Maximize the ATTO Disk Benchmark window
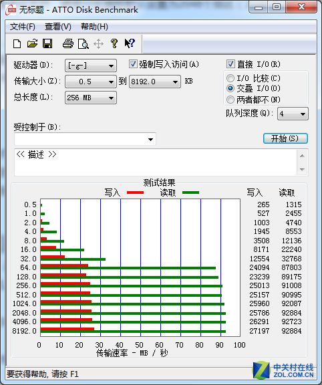Screen dimensions: 322x385 (277, 7)
